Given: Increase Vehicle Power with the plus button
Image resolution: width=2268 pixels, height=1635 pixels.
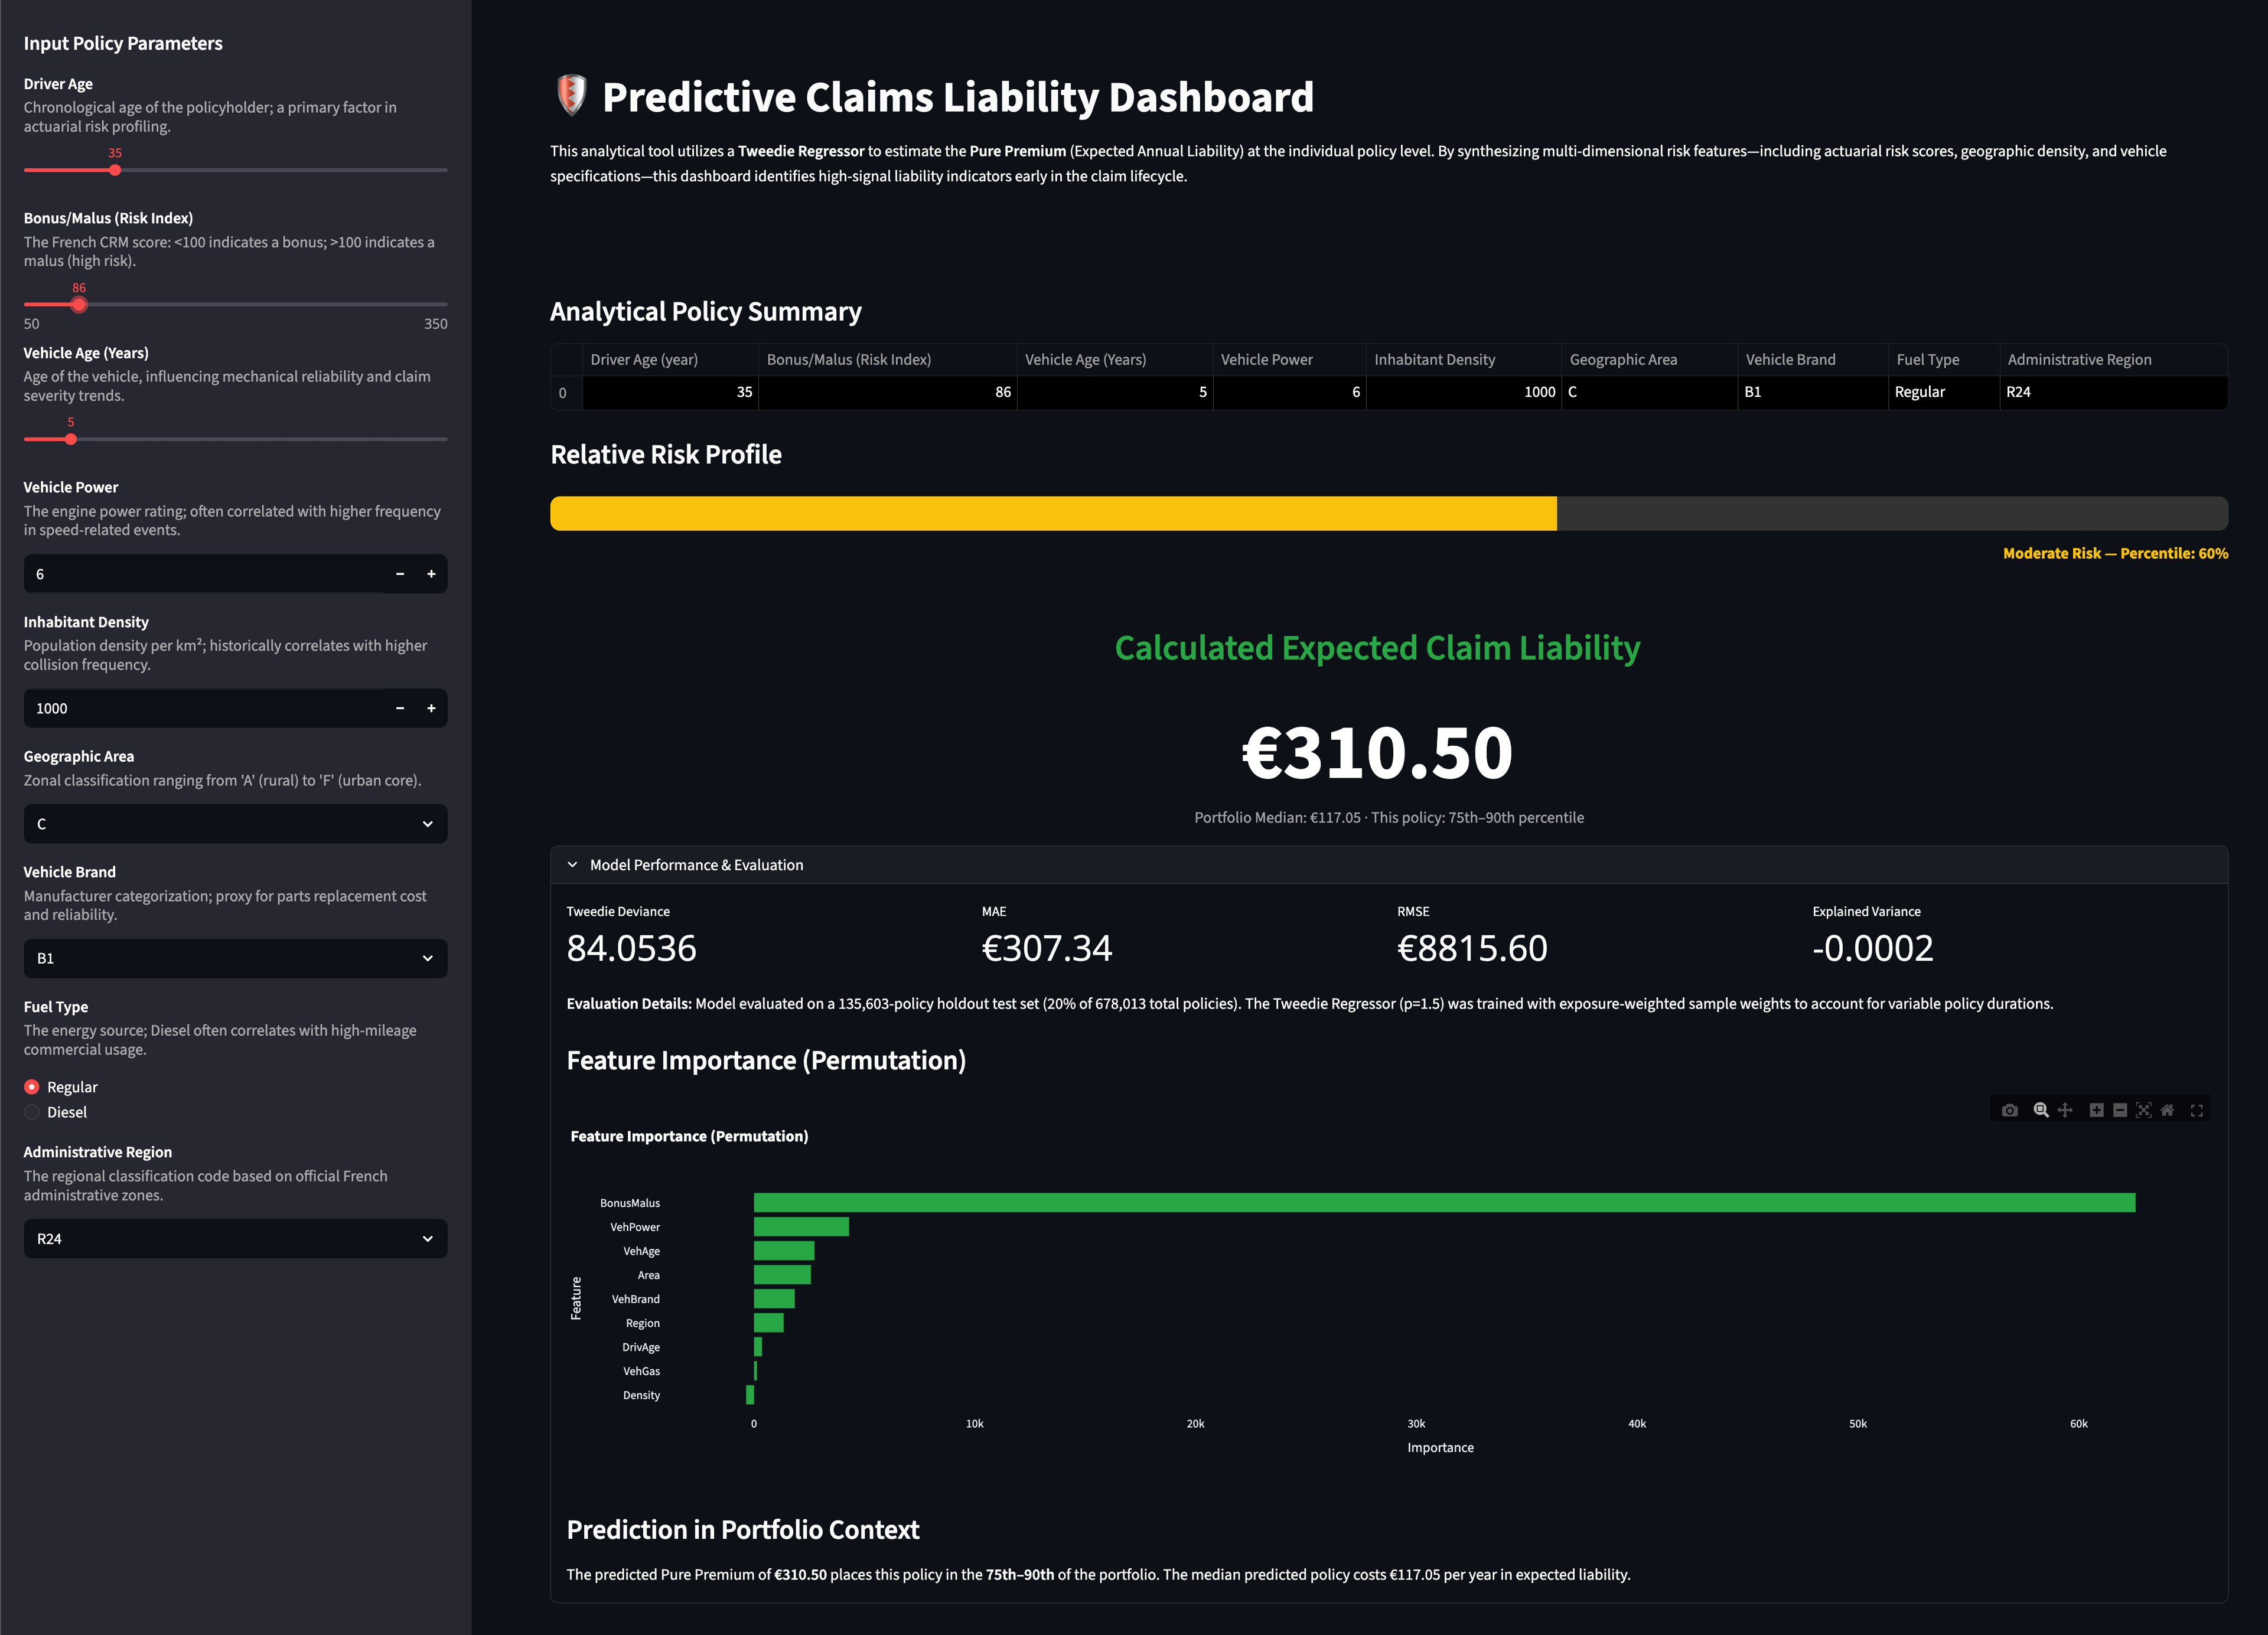Looking at the screenshot, I should 431,574.
